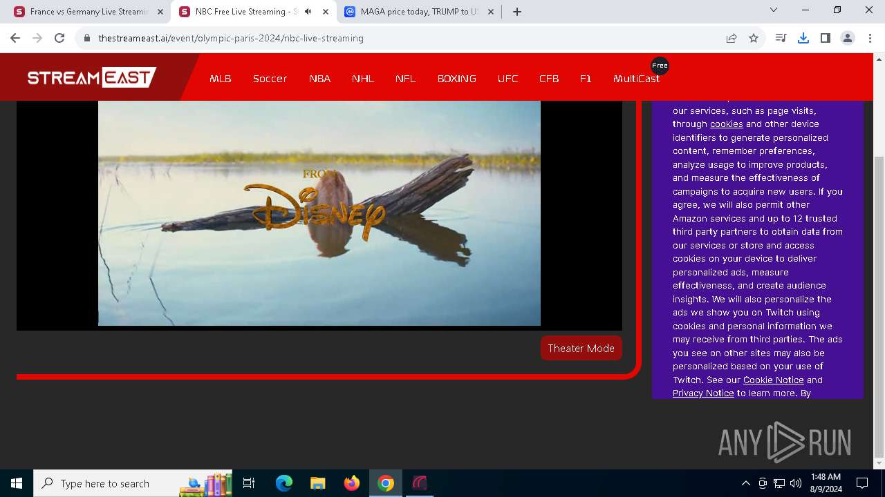
Task: Bookmark this page with the star icon
Action: coord(754,38)
